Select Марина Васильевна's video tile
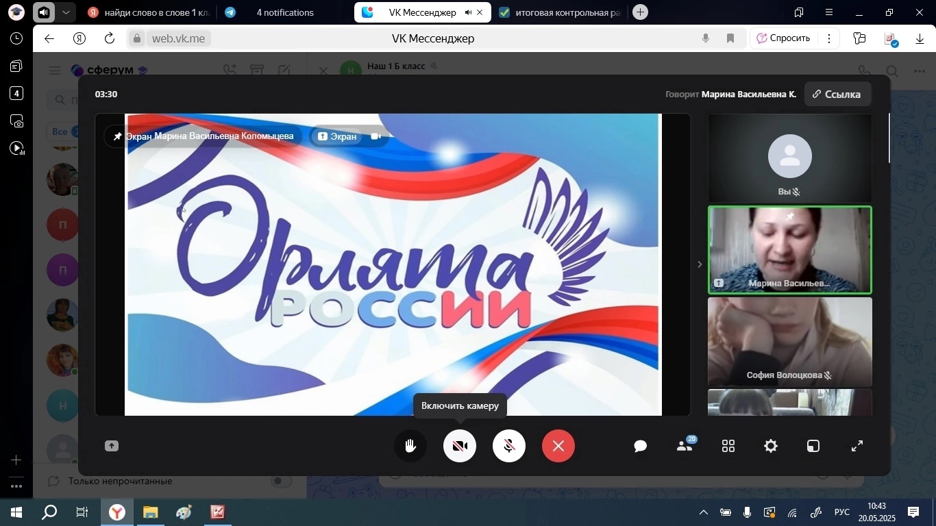This screenshot has width=936, height=526. pyautogui.click(x=789, y=250)
